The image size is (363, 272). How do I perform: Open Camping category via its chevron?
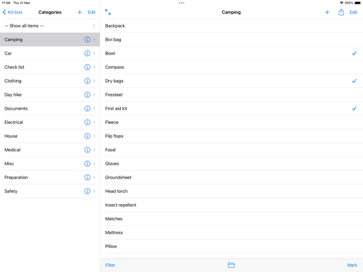[x=94, y=39]
